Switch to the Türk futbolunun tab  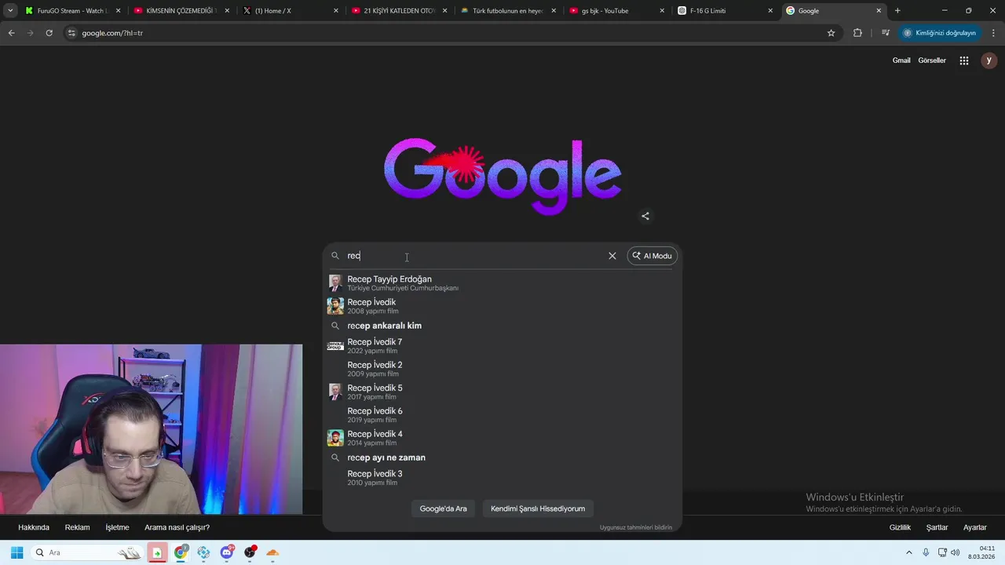click(507, 11)
